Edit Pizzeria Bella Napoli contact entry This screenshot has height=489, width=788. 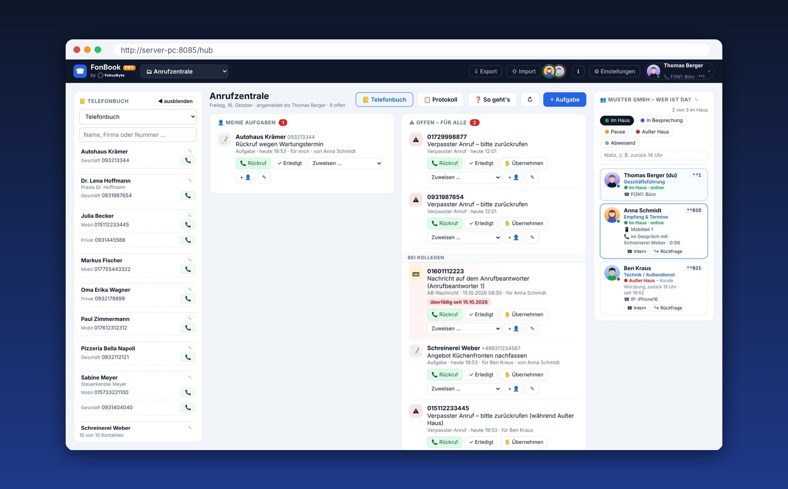pyautogui.click(x=190, y=348)
